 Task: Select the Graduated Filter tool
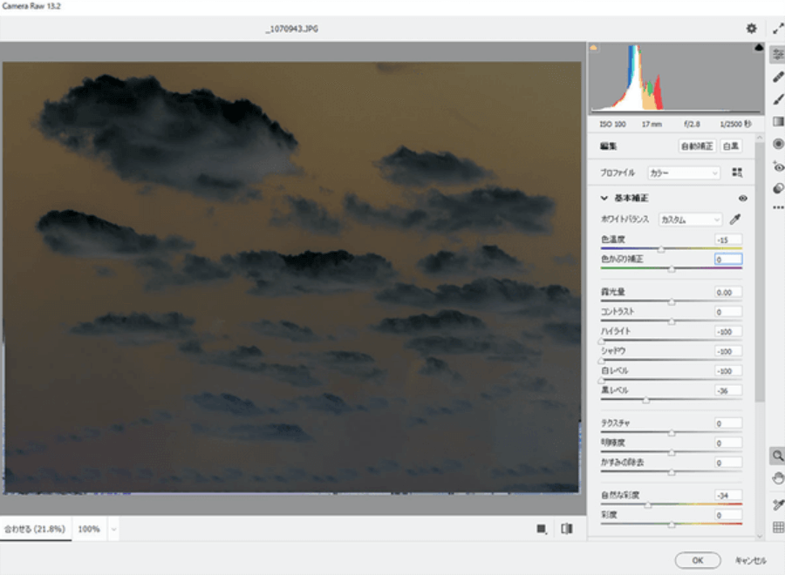[777, 121]
